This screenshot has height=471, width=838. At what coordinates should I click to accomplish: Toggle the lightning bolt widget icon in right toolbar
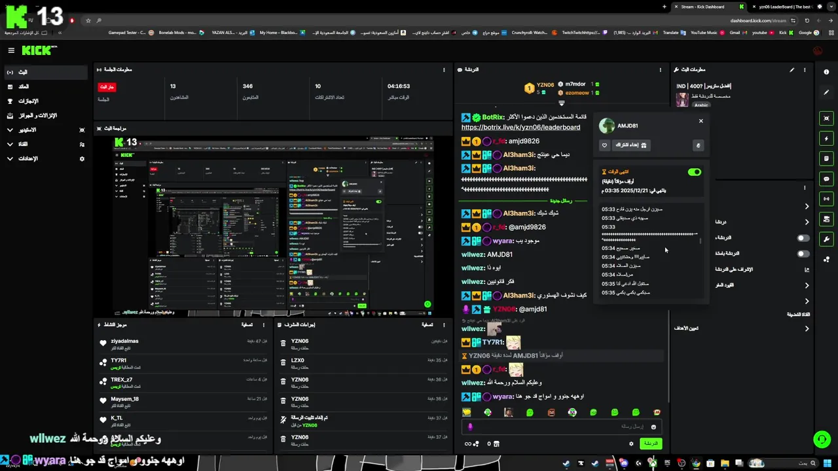[826, 139]
